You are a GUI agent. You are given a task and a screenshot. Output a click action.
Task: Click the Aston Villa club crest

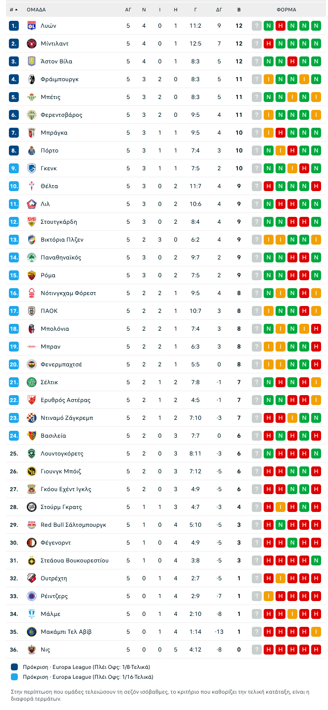pos(32,61)
